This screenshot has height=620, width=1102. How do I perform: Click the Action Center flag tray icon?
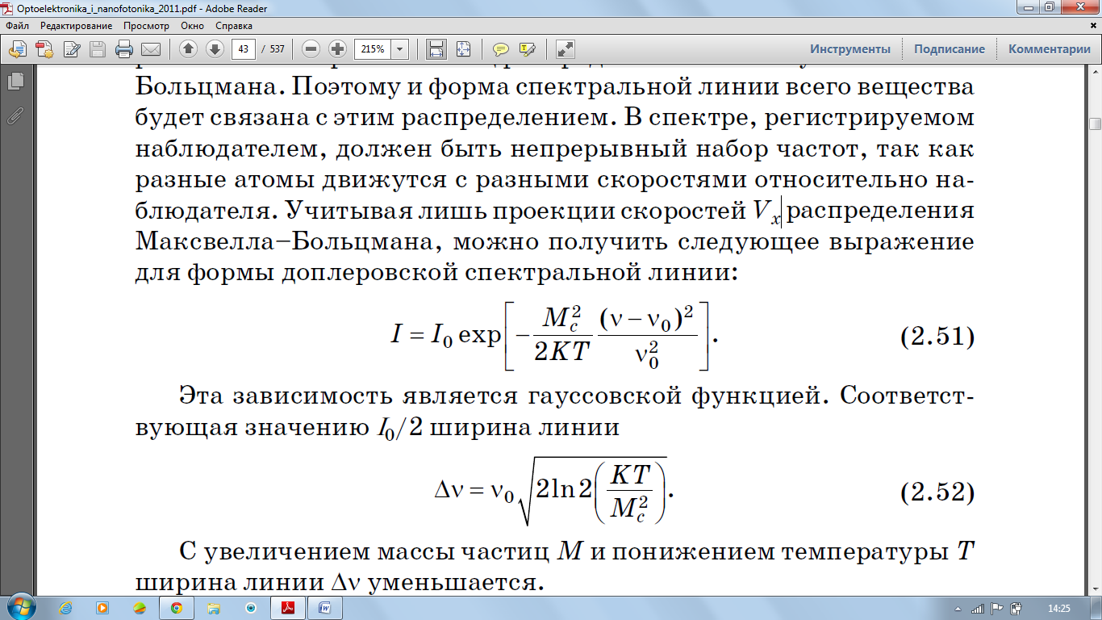[x=996, y=608]
